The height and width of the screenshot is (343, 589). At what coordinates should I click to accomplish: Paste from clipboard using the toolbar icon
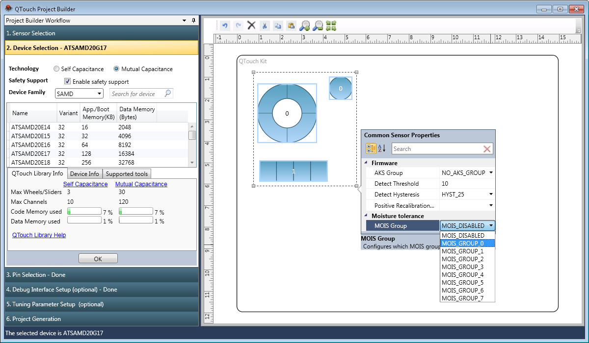291,25
